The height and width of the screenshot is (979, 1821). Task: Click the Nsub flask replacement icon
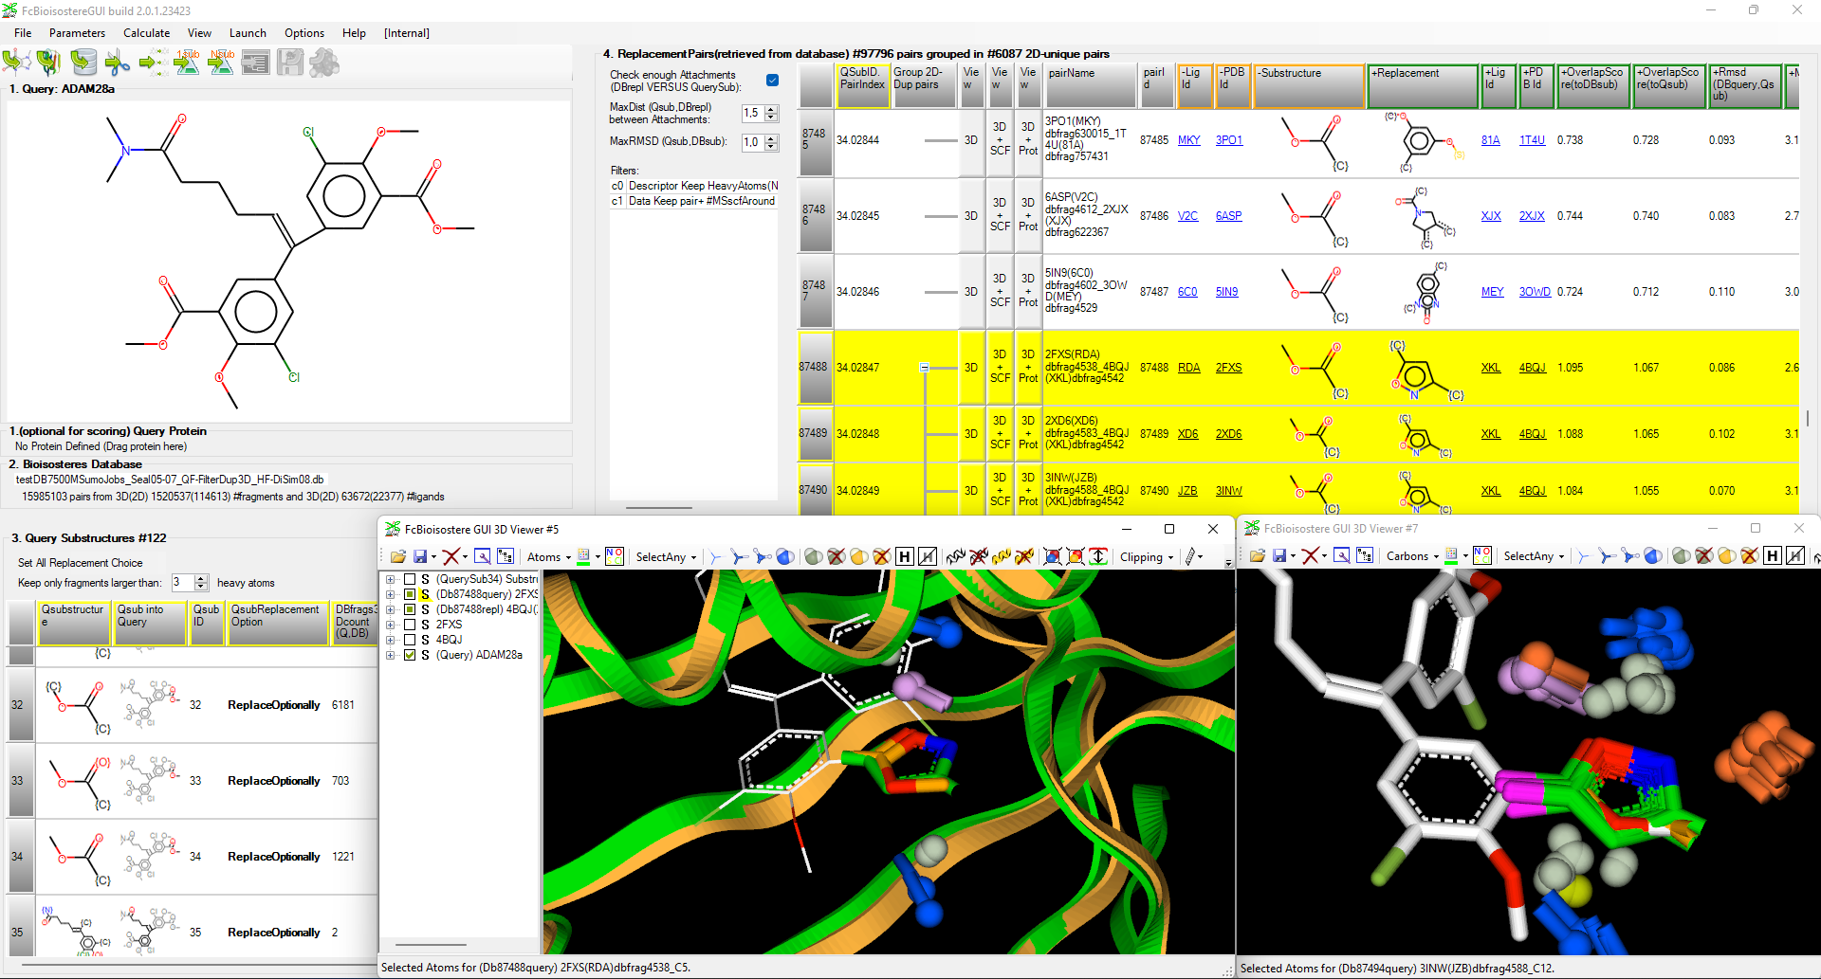tap(221, 63)
